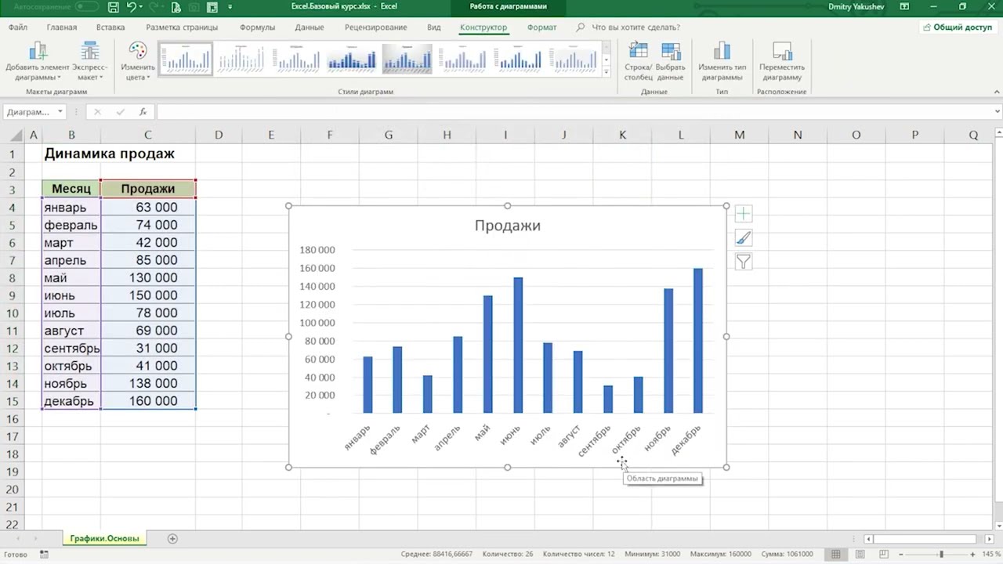Viewport: 1003px width, 564px height.
Task: Click Switch Row/Column (Строка/столбец)
Action: [x=638, y=62]
